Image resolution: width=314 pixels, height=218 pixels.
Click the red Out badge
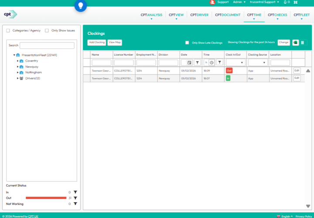click(229, 71)
